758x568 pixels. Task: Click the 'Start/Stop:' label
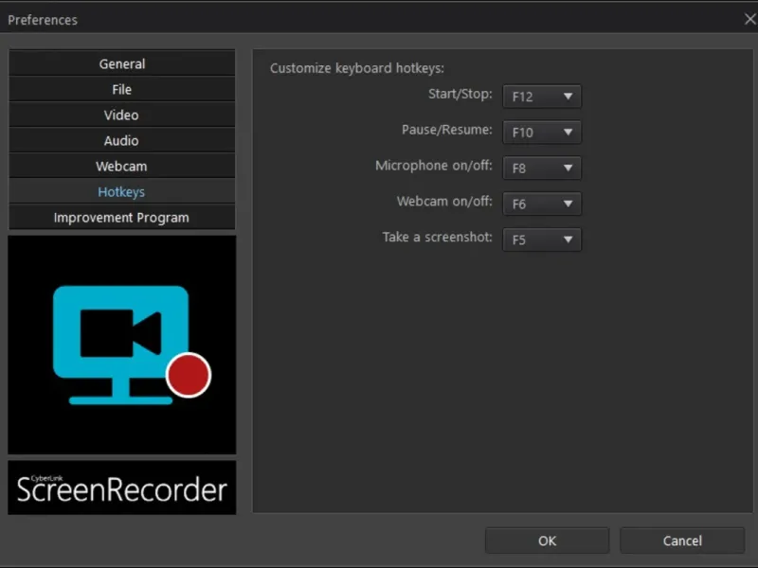(460, 94)
